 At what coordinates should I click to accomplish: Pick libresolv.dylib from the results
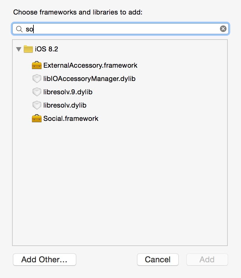coord(65,105)
